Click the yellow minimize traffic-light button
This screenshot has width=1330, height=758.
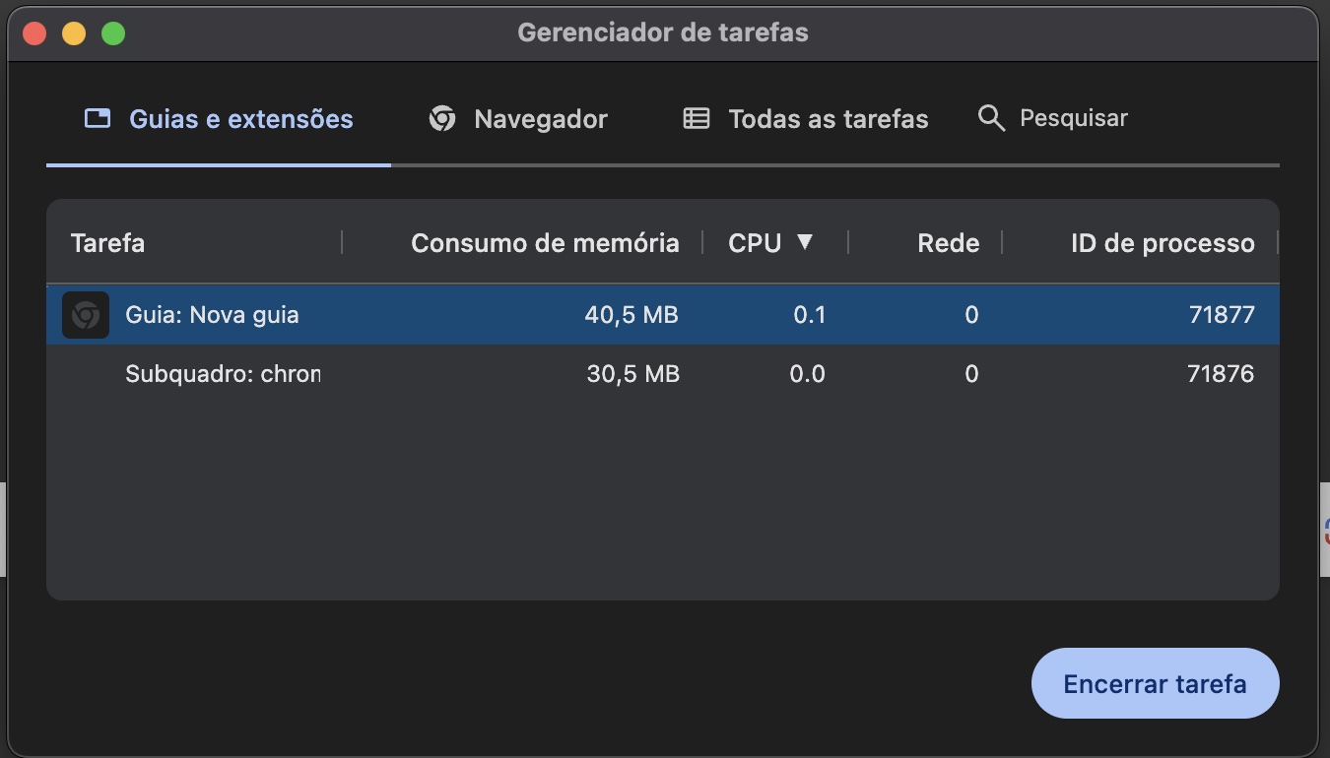click(x=73, y=32)
